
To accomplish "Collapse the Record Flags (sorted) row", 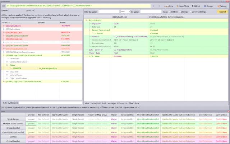I will tap(90, 30).
